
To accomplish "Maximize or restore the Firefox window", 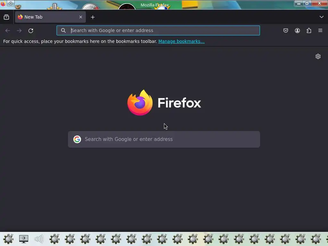I will pyautogui.click(x=307, y=3).
